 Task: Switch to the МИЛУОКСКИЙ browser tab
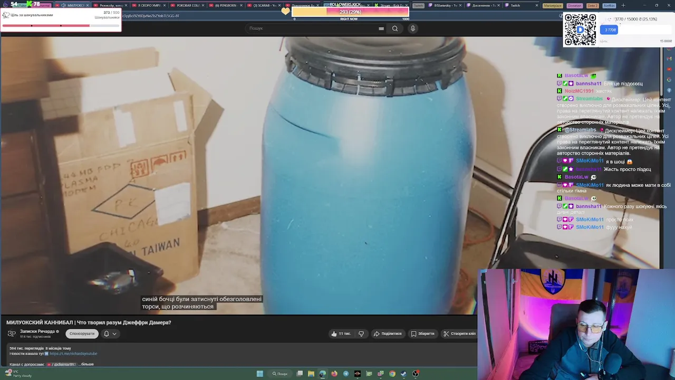73,5
